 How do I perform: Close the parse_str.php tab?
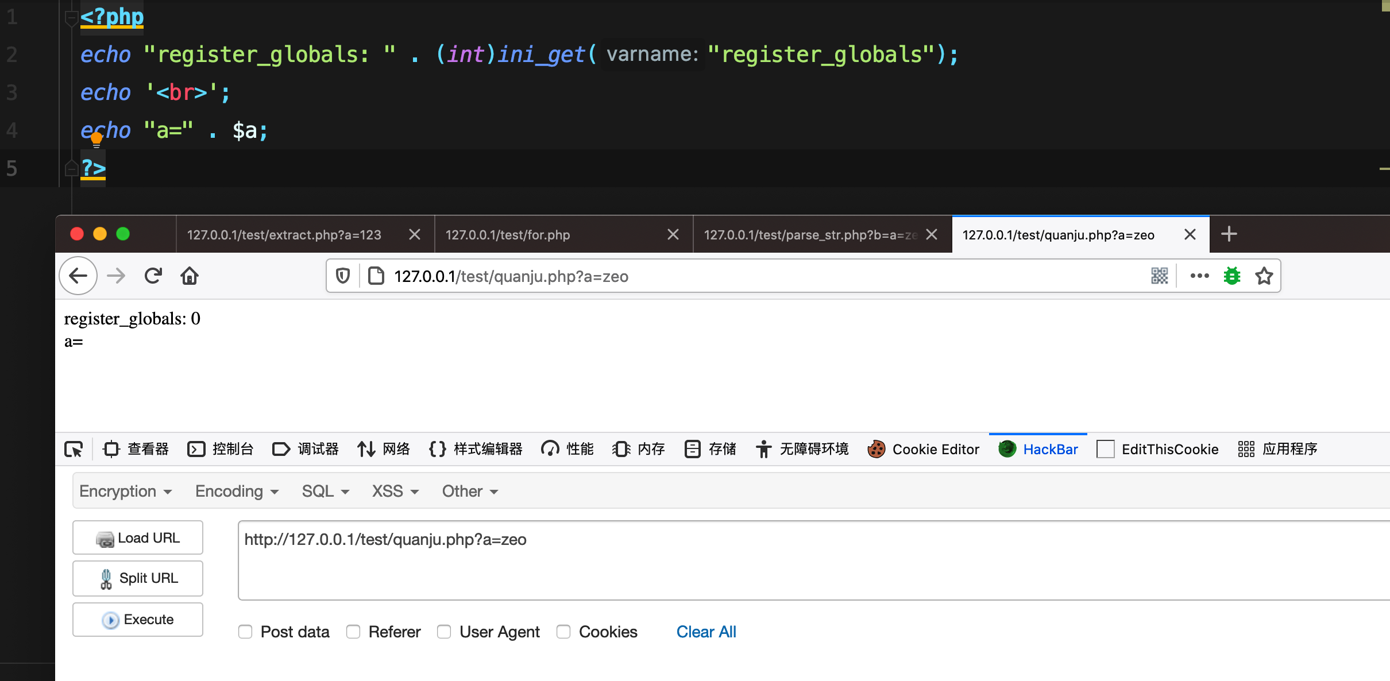coord(932,234)
